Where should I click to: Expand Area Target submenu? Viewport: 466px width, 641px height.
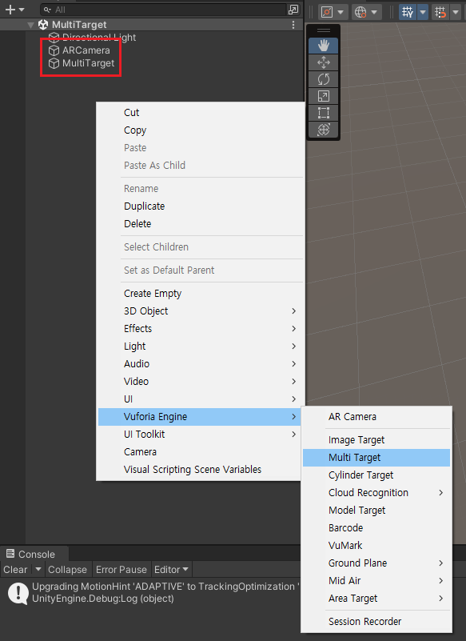pos(376,598)
